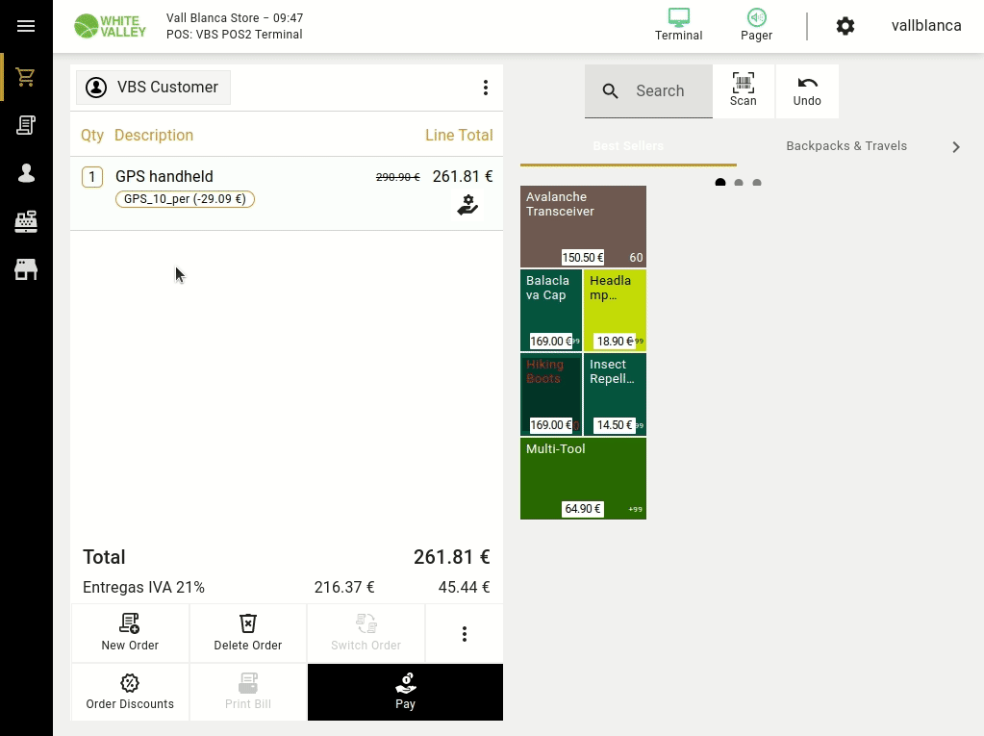Add the yellow Headlamp product tile

616,310
